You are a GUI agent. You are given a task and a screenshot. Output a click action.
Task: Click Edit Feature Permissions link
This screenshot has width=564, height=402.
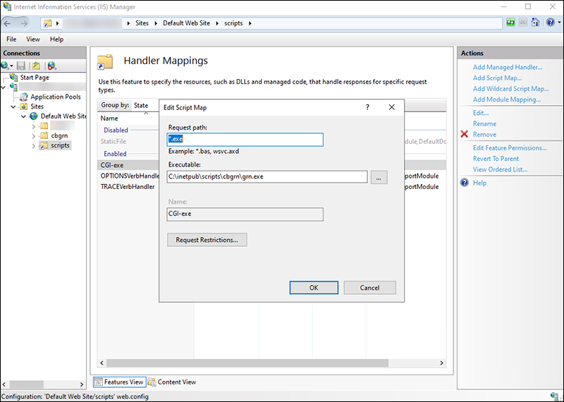tap(510, 148)
